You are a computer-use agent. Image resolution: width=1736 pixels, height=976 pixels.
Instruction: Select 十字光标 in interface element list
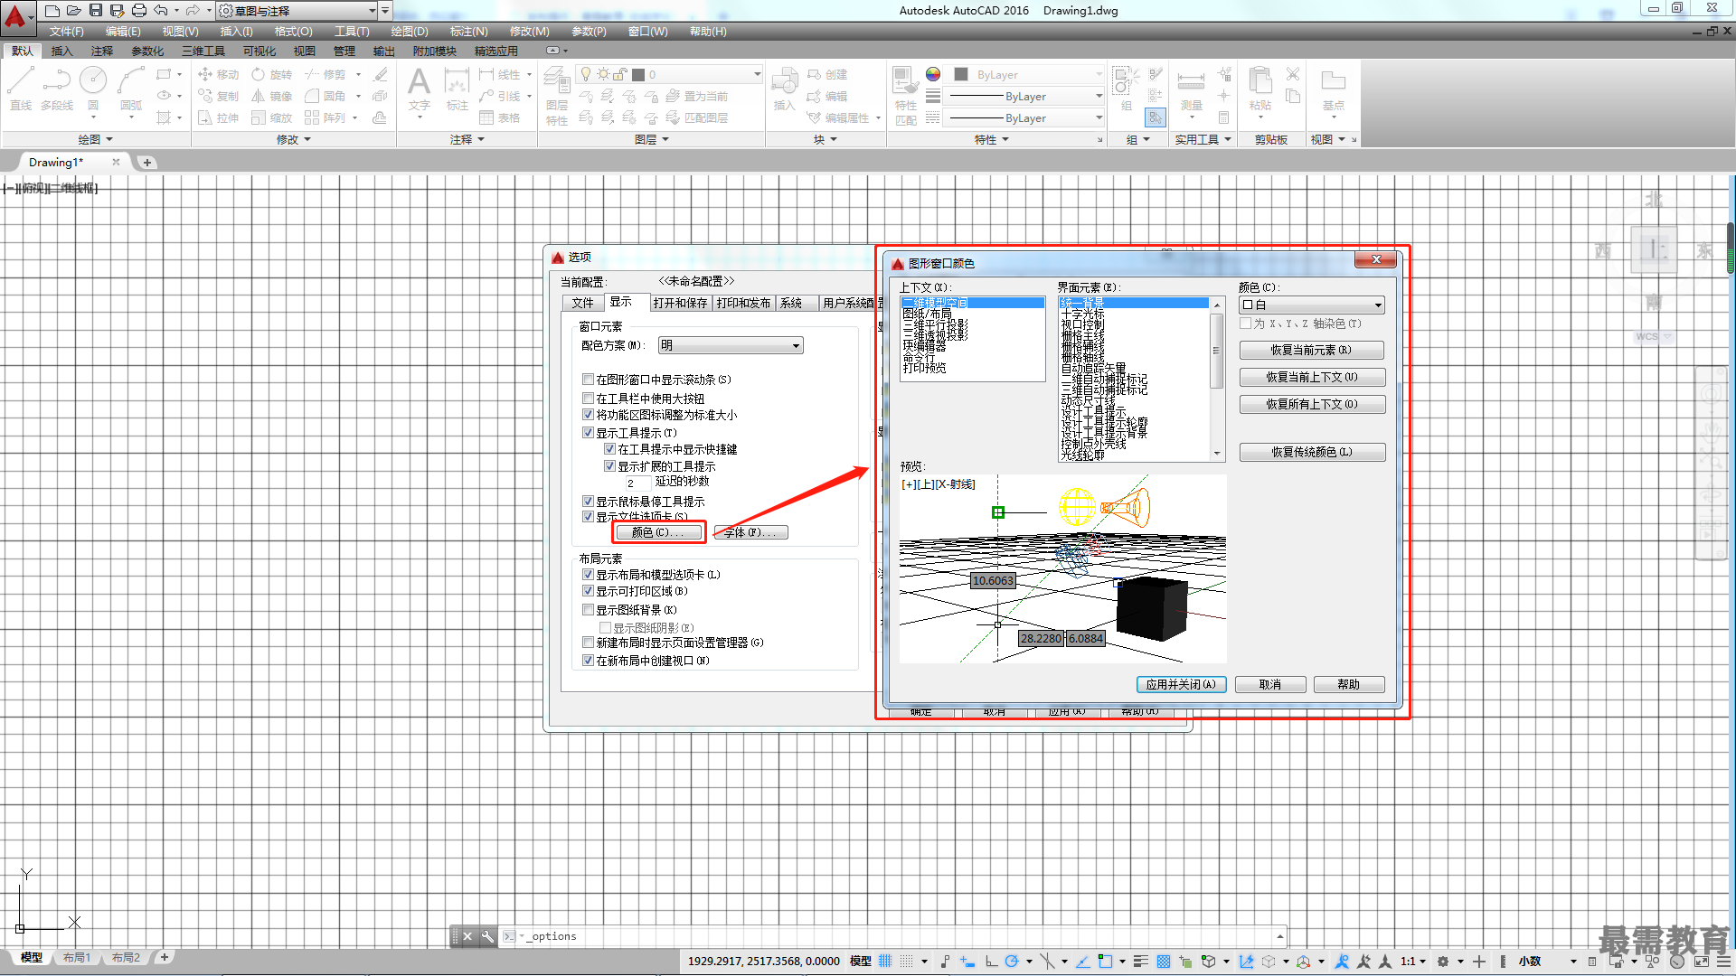[x=1082, y=314]
